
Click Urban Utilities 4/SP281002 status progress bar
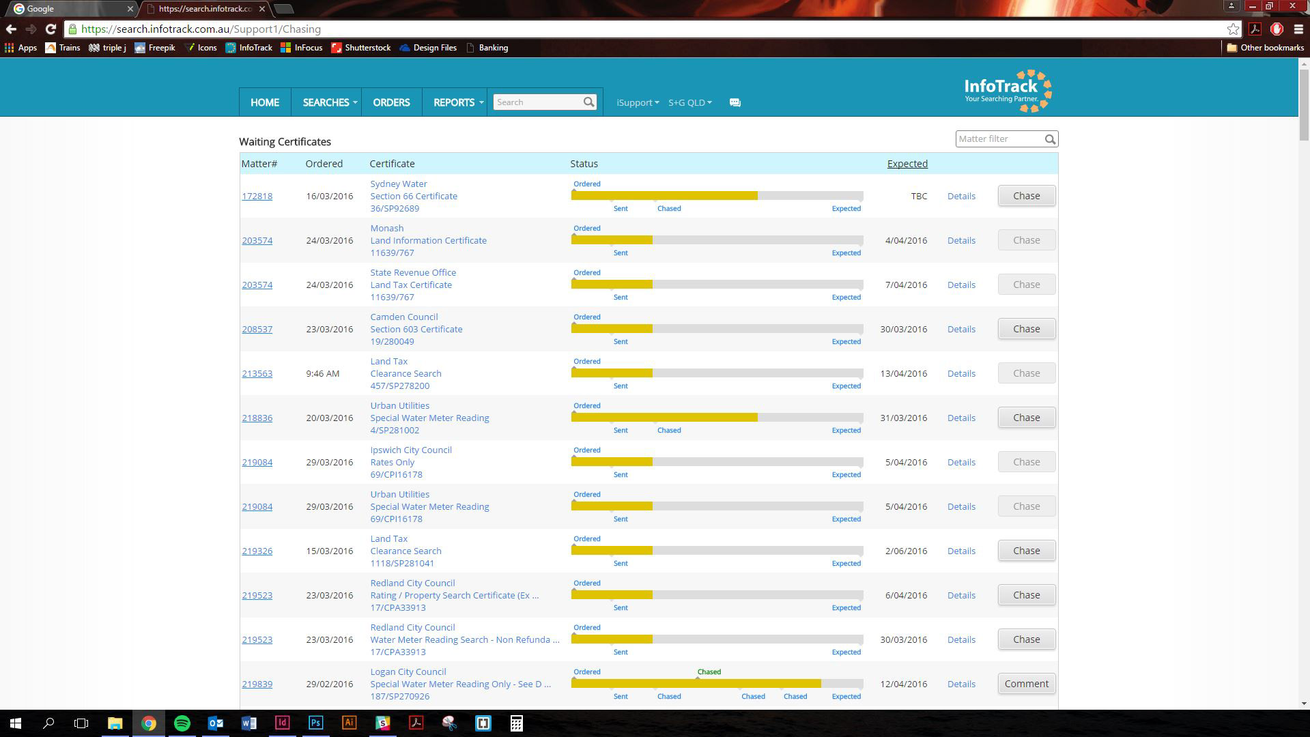pyautogui.click(x=717, y=418)
